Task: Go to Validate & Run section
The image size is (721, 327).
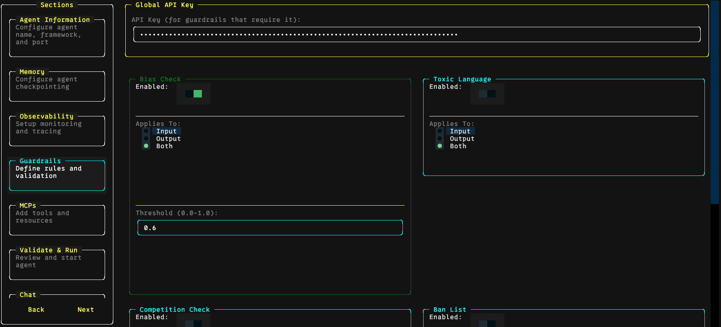Action: click(57, 264)
